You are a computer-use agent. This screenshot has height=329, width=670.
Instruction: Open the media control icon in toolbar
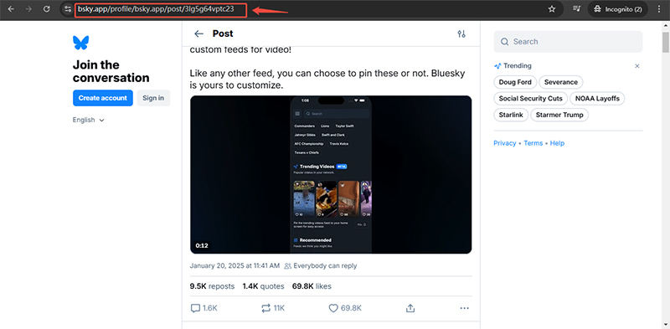point(577,9)
